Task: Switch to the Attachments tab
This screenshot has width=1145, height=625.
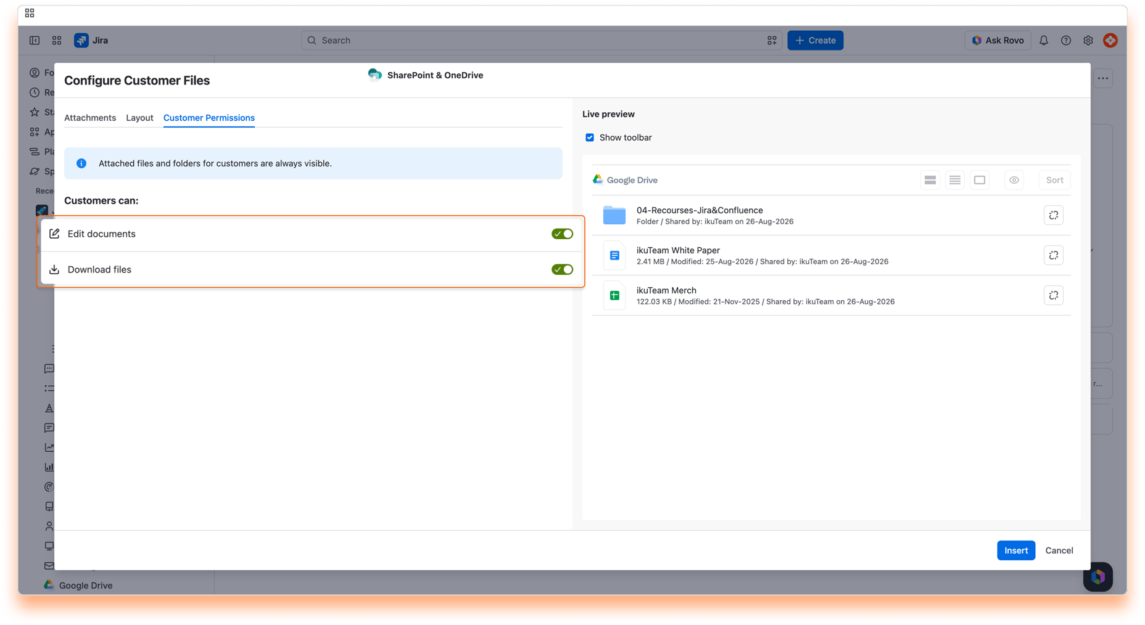Action: point(90,118)
